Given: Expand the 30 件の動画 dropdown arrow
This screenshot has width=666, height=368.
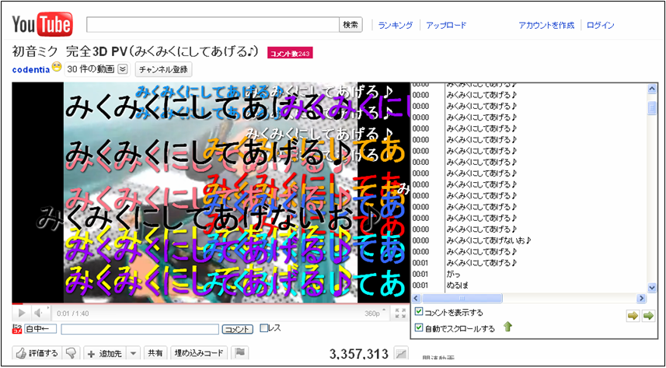Looking at the screenshot, I should tap(123, 69).
